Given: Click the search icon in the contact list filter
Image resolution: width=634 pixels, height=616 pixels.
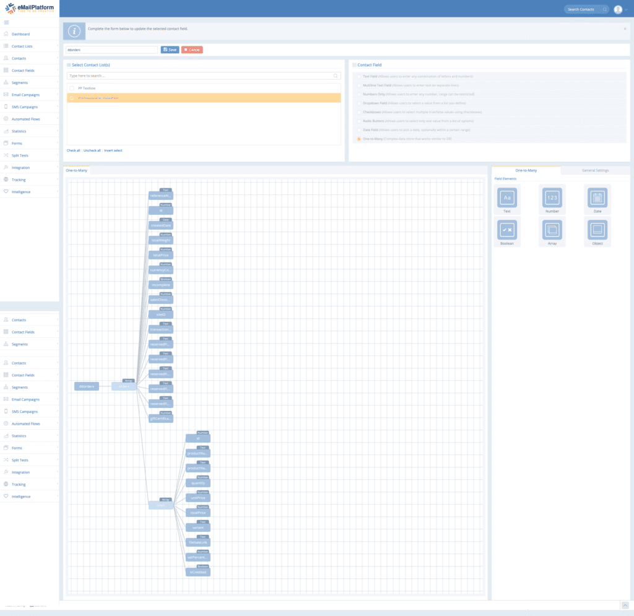Looking at the screenshot, I should [336, 76].
